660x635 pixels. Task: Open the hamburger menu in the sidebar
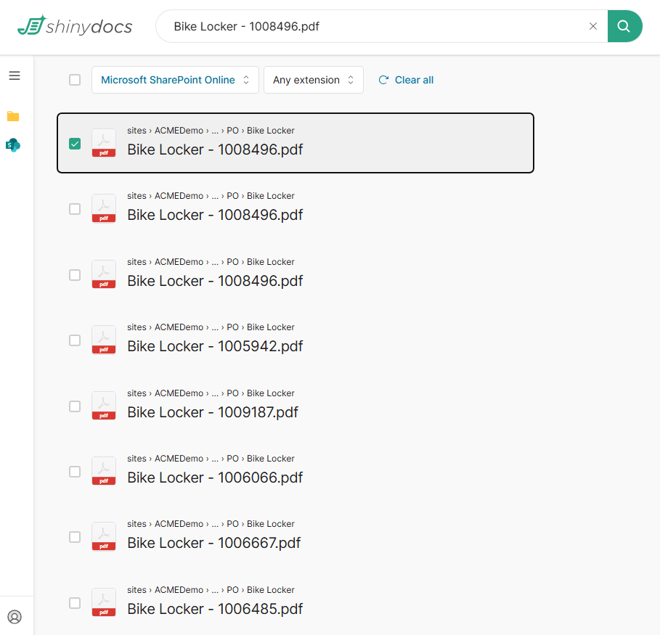(x=15, y=75)
